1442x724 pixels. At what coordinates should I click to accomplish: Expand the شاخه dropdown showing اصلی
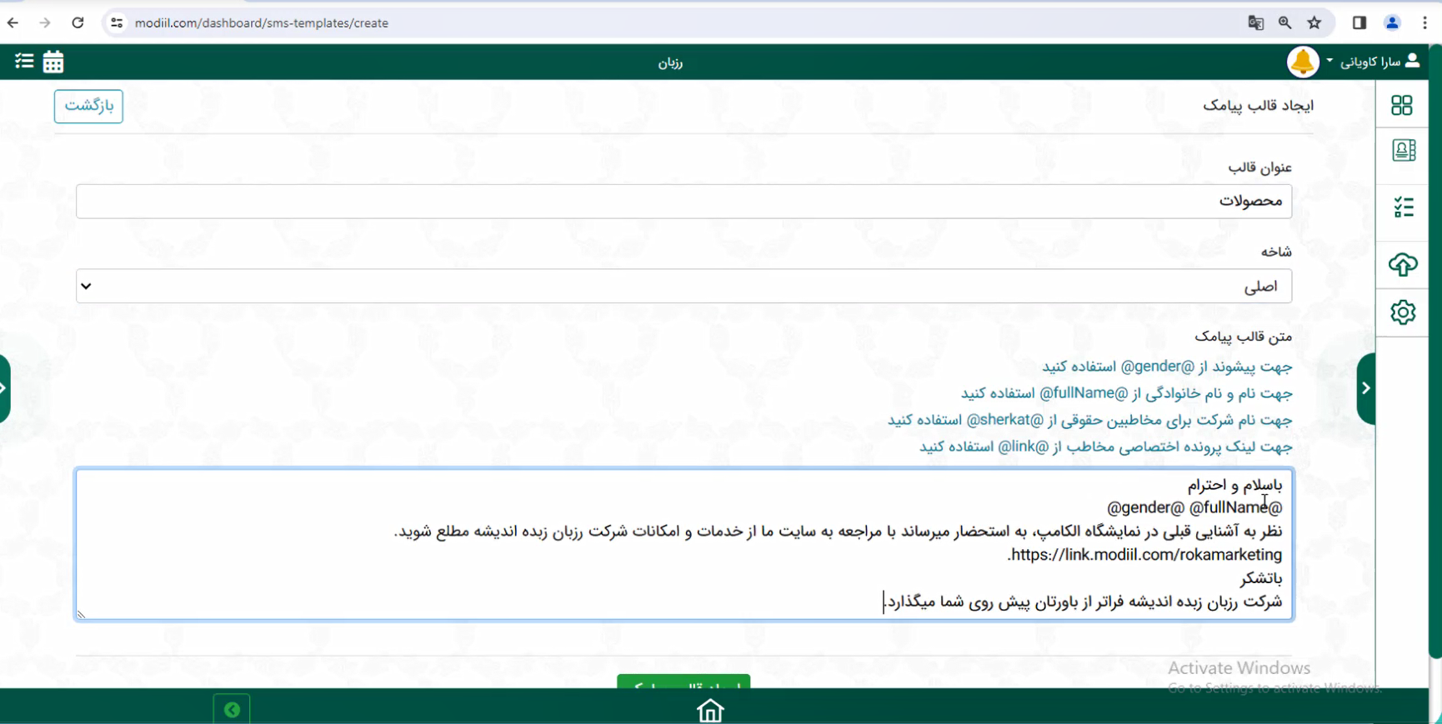[683, 287]
